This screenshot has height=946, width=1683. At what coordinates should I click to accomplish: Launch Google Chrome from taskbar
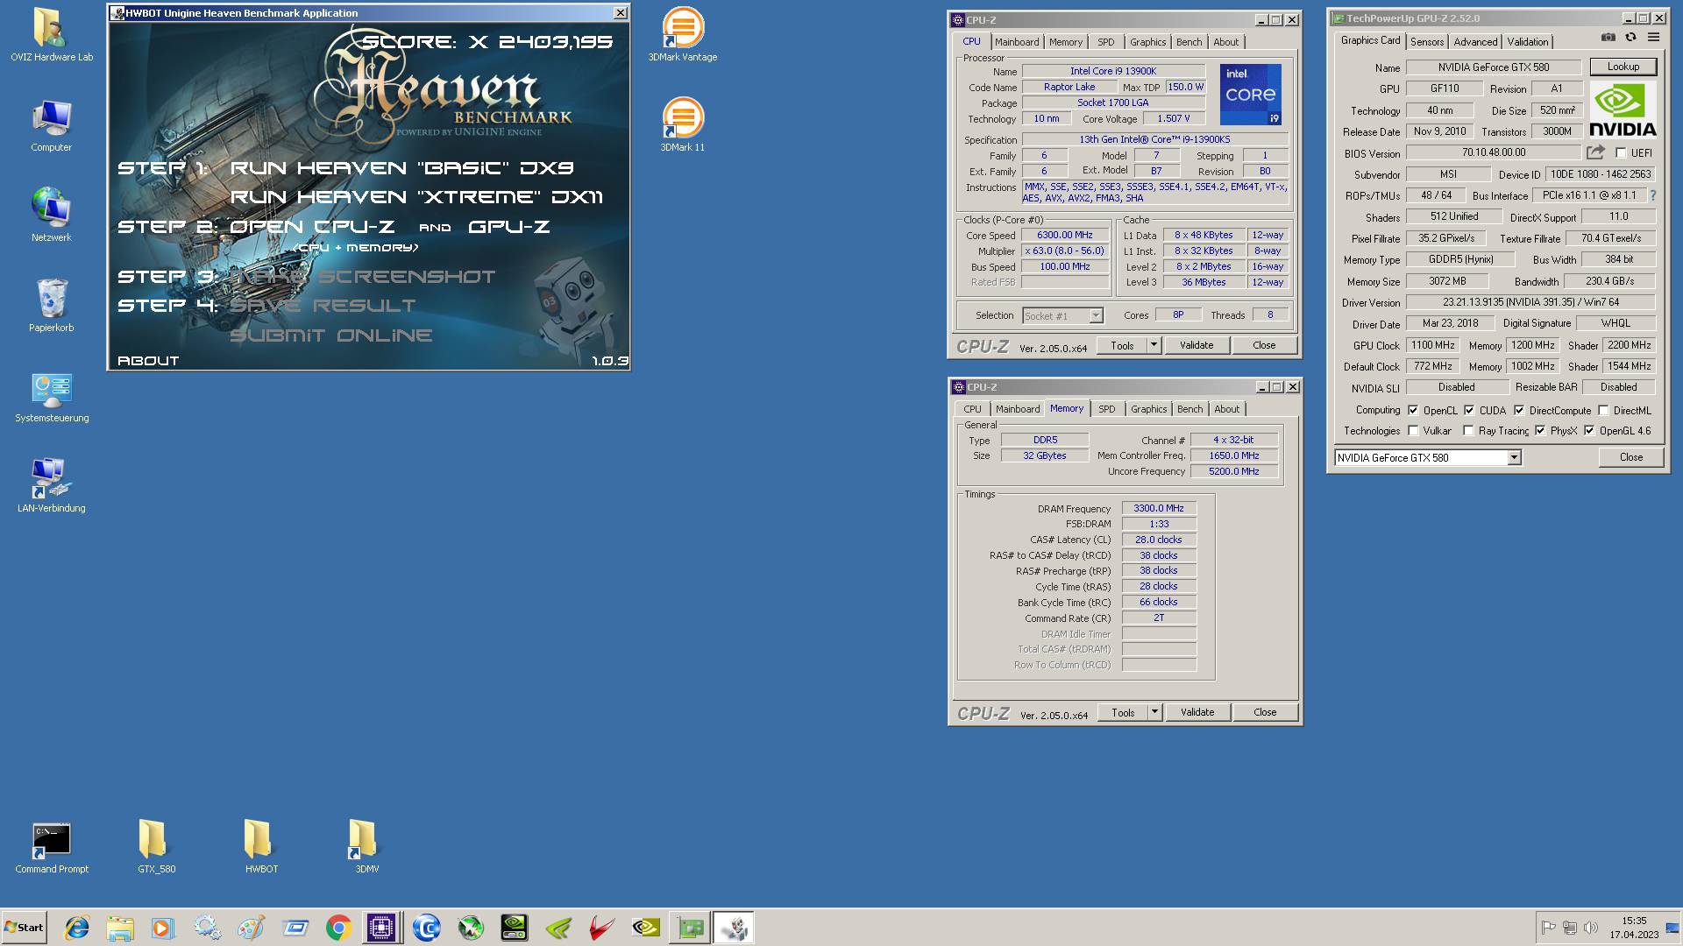pyautogui.click(x=338, y=928)
